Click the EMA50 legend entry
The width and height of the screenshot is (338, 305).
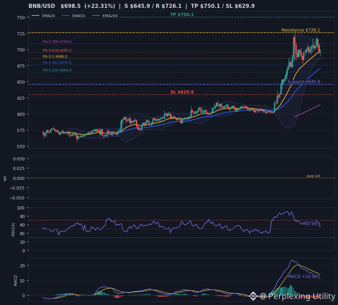(73, 16)
